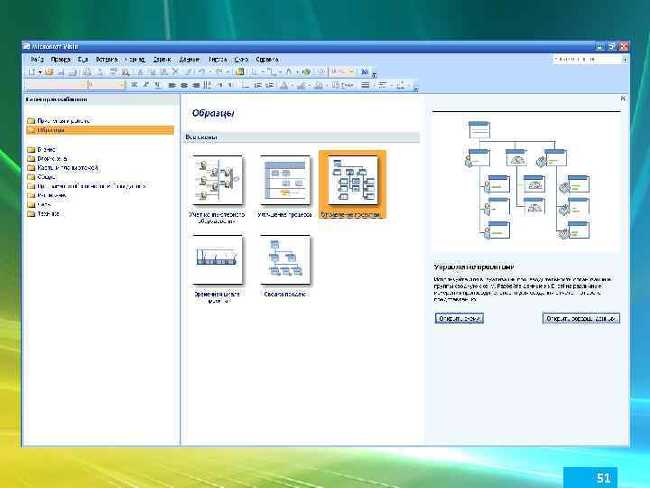Toggle center text alignment button
The image size is (650, 488).
[184, 85]
